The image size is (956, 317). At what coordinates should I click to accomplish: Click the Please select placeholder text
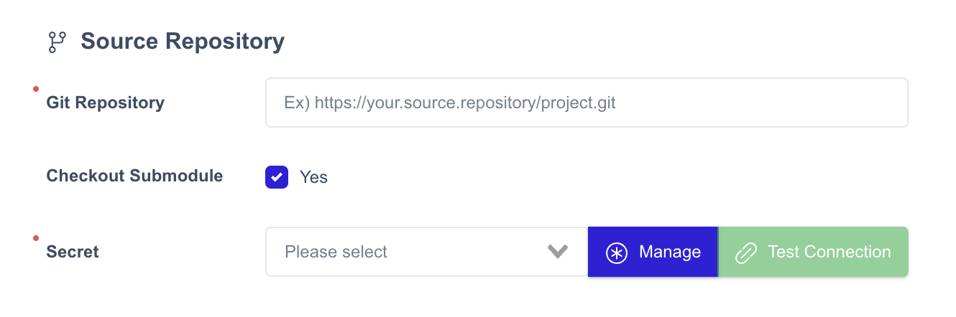(336, 252)
